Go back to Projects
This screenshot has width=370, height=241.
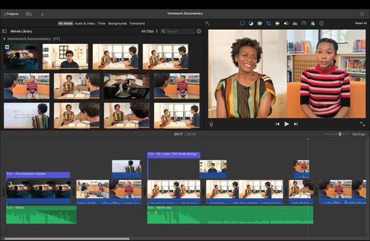click(x=11, y=14)
